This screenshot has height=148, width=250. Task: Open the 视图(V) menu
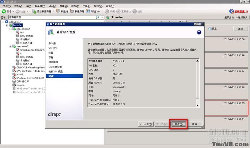[x=18, y=6]
